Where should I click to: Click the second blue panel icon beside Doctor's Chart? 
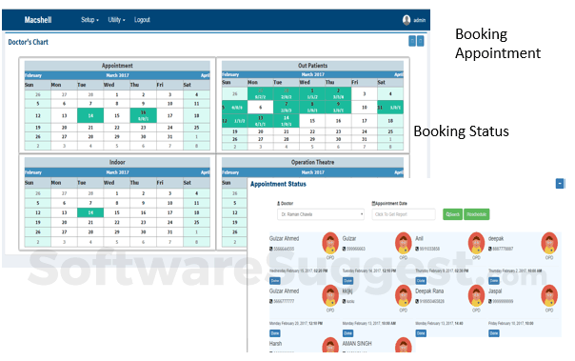coord(420,41)
